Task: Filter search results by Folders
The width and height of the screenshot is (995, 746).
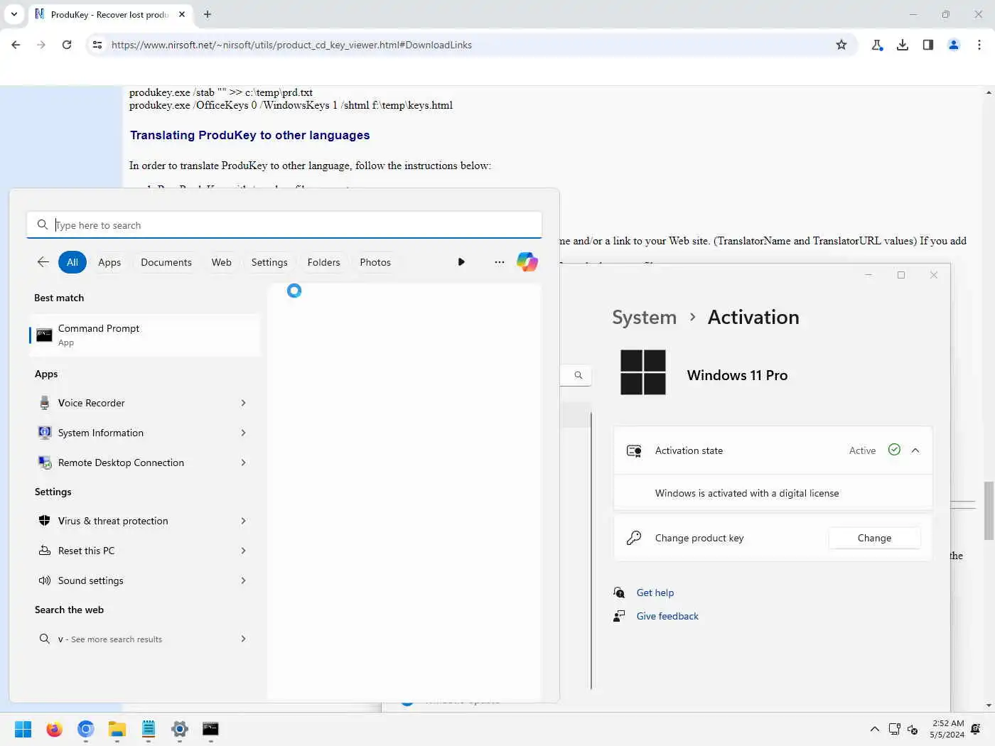Action: pos(324,262)
